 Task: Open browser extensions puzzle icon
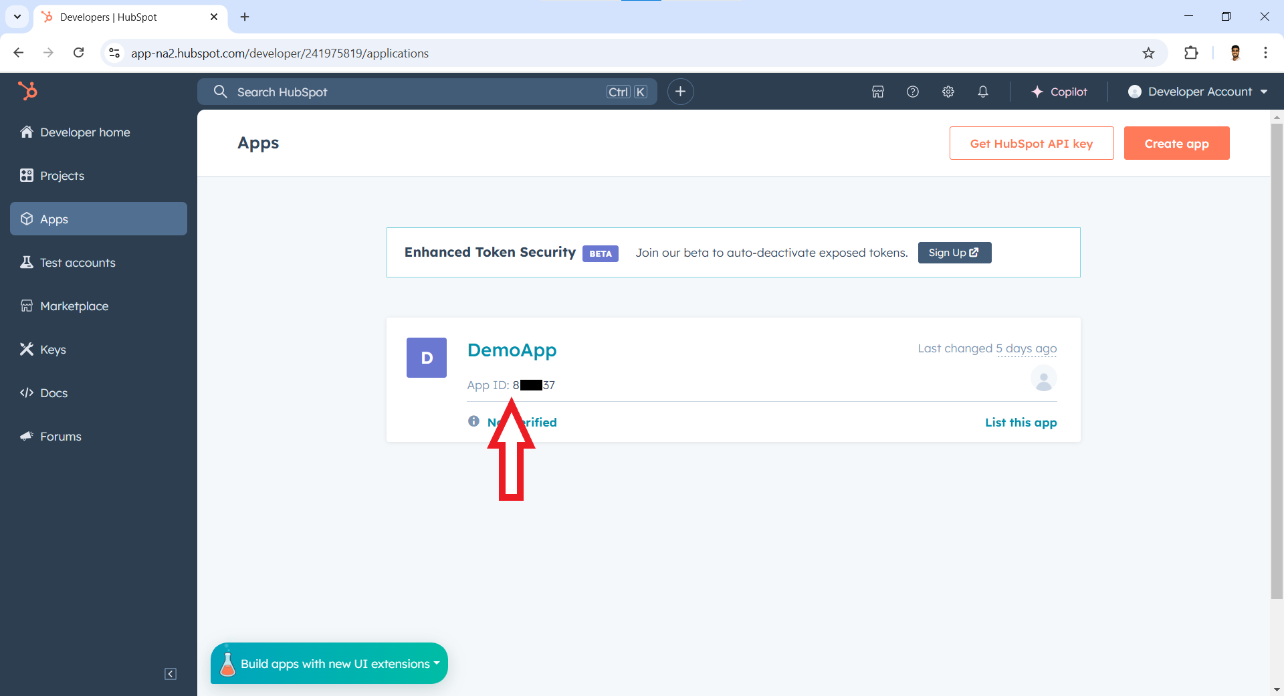coord(1191,53)
